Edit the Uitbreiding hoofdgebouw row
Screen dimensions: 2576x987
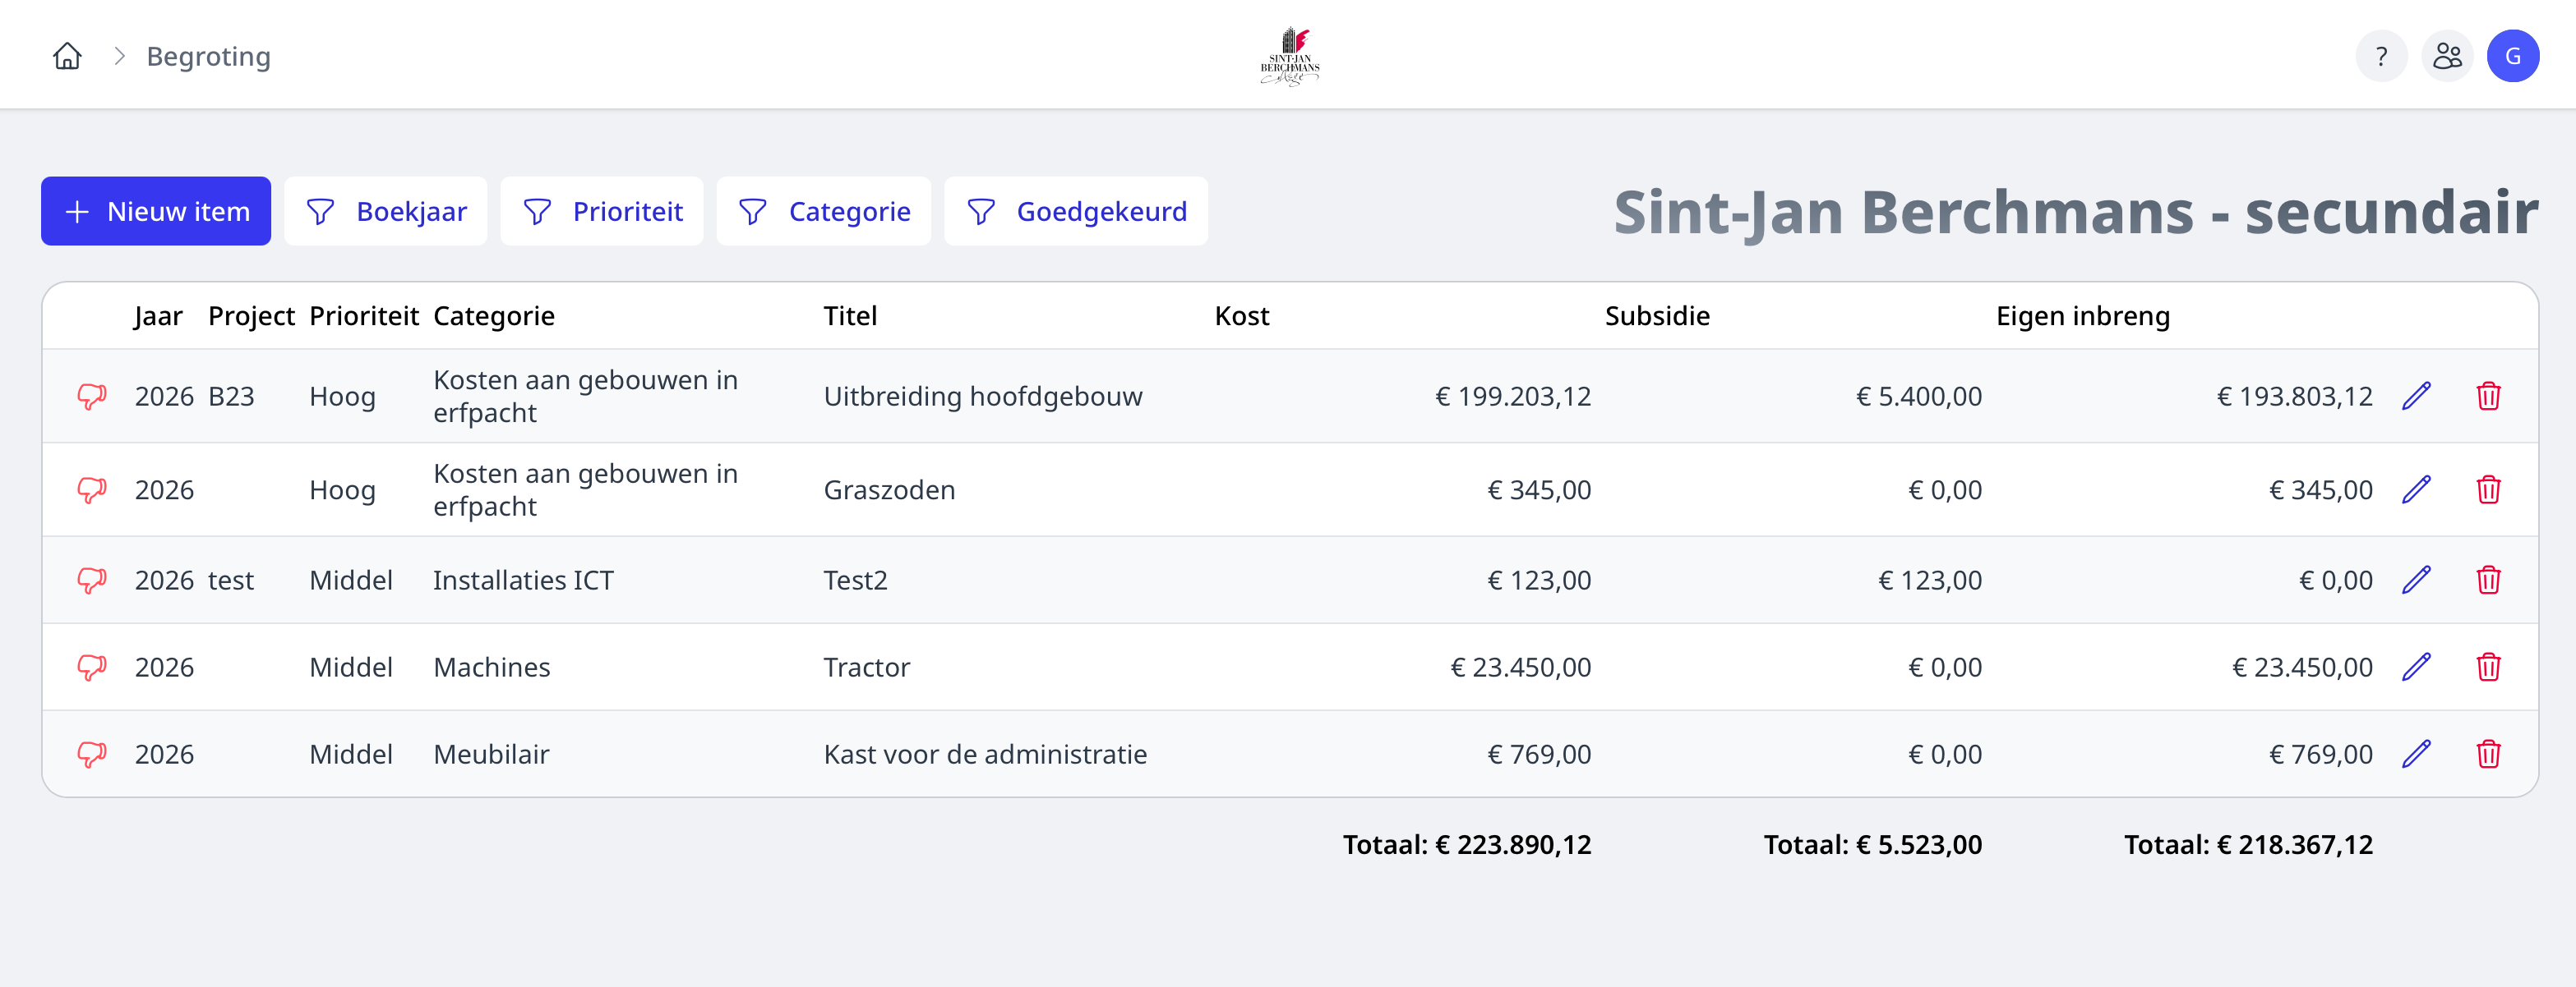tap(2416, 397)
